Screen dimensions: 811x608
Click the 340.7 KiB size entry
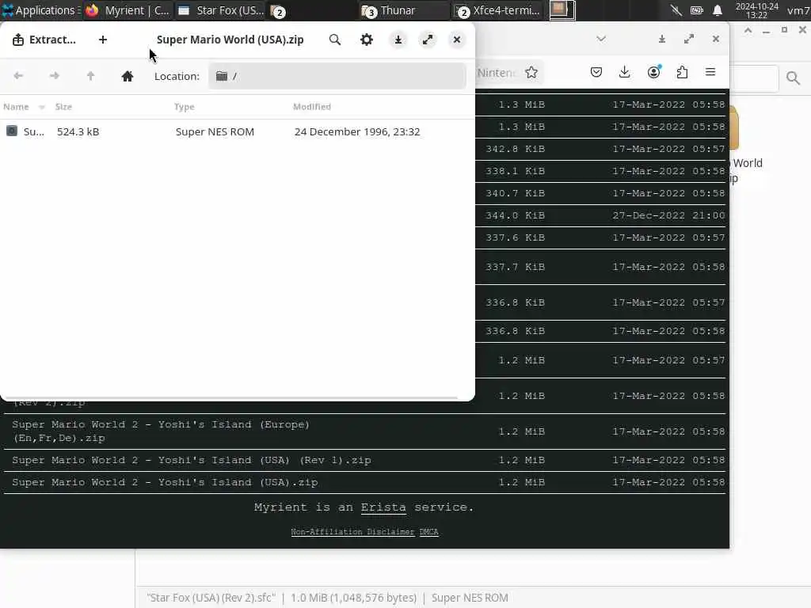(x=515, y=193)
